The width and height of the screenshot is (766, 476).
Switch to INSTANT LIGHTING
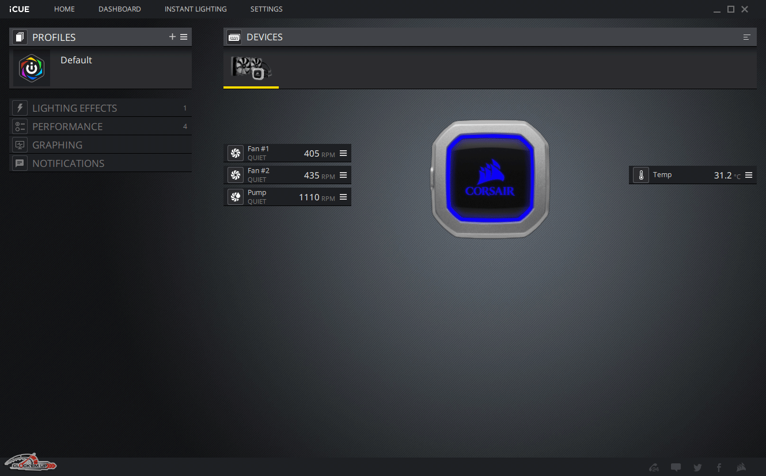tap(196, 9)
